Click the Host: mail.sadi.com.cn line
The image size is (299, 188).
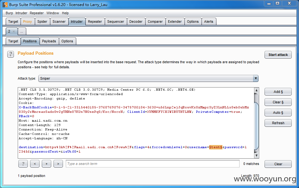(x=43, y=121)
